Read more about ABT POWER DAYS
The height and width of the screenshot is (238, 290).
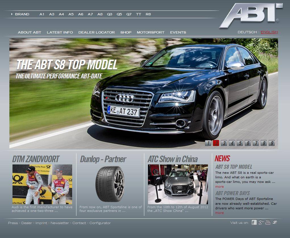[220, 213]
